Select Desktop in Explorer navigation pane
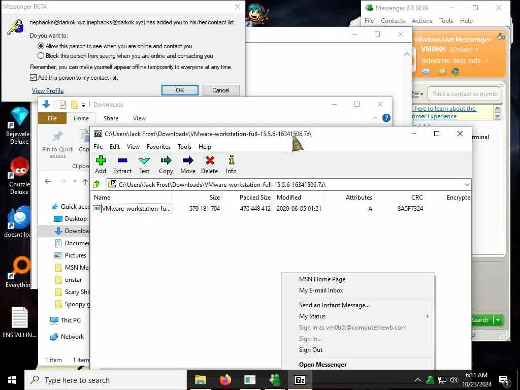Image resolution: width=520 pixels, height=390 pixels. coord(70,219)
